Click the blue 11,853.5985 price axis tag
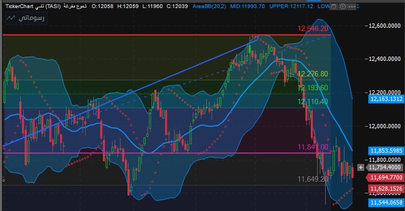 pos(386,151)
